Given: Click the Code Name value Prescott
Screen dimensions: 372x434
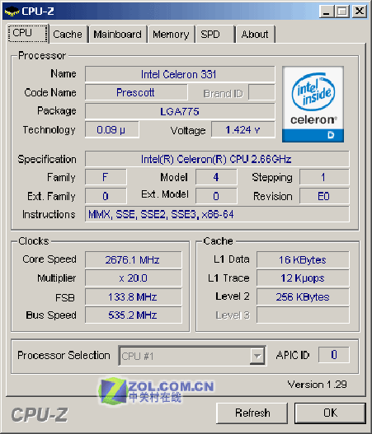Looking at the screenshot, I should (136, 92).
